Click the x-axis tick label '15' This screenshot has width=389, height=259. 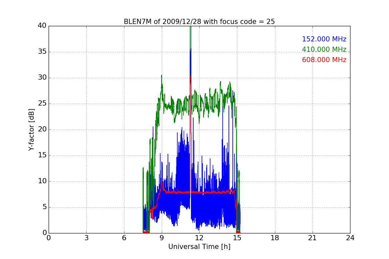click(x=237, y=238)
